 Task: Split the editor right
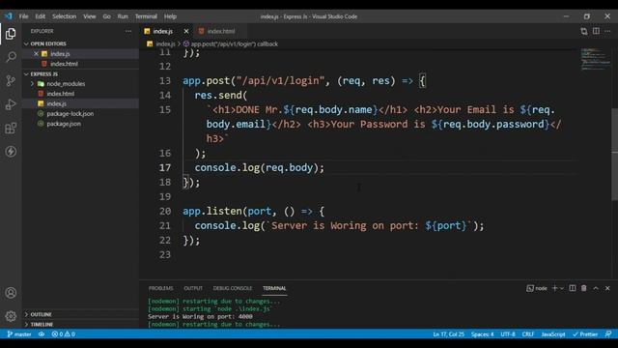pyautogui.click(x=596, y=31)
